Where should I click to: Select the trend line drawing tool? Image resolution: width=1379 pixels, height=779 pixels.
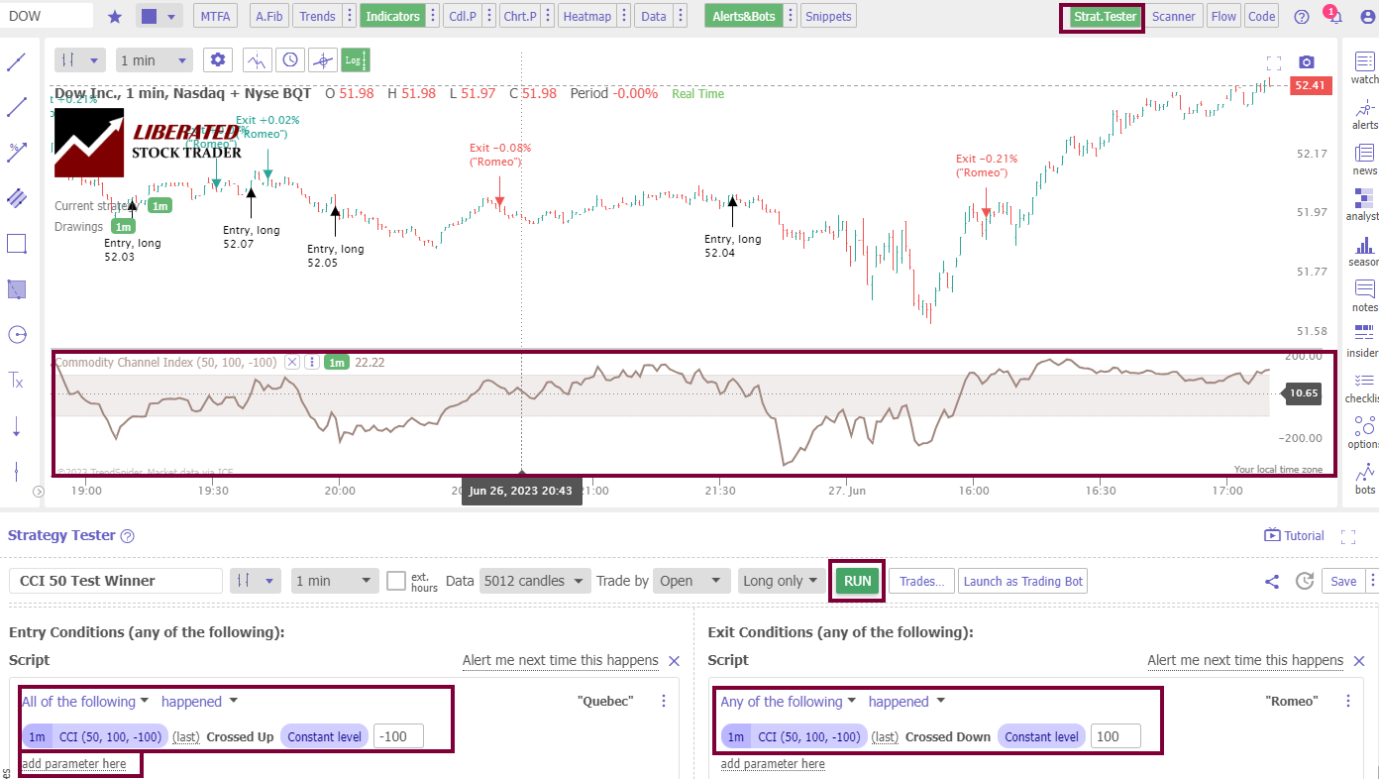[17, 106]
